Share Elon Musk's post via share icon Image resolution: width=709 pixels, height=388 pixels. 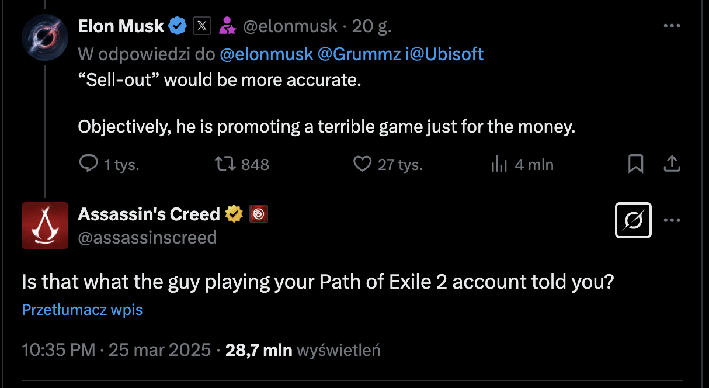point(672,164)
